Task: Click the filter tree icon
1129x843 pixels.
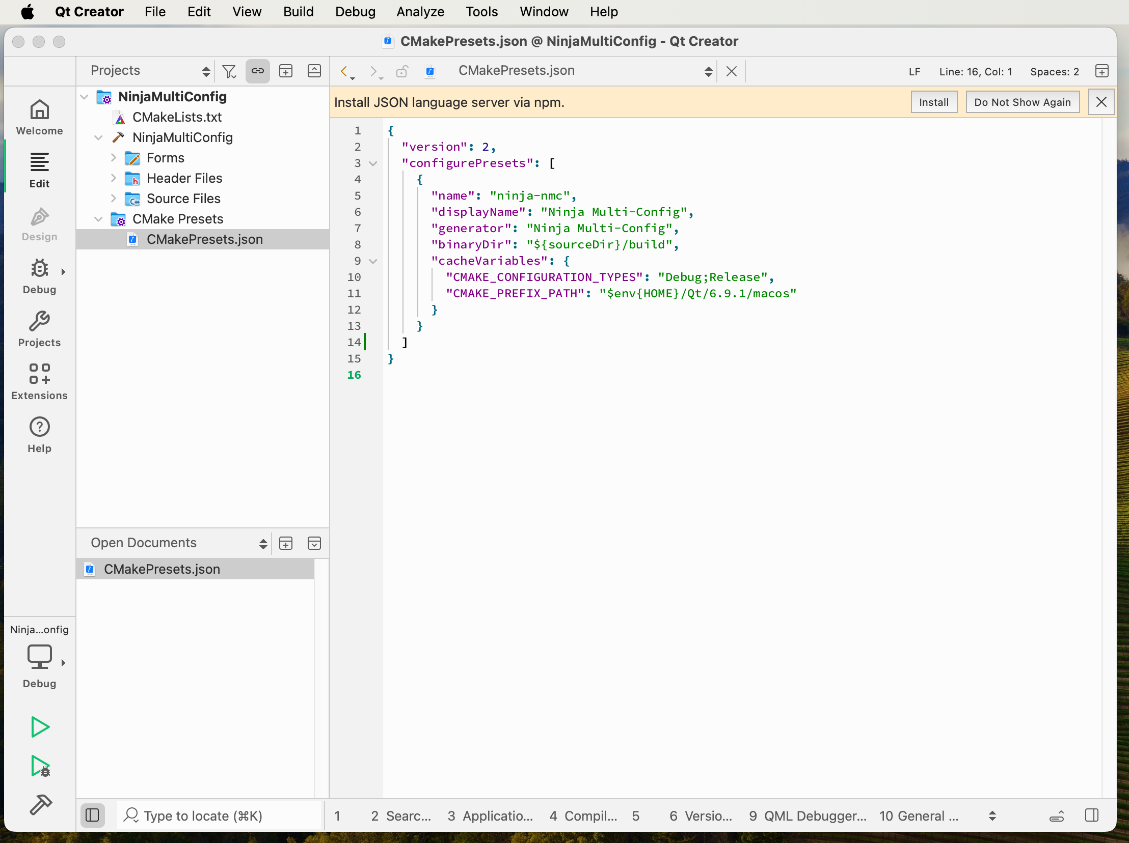Action: 229,71
